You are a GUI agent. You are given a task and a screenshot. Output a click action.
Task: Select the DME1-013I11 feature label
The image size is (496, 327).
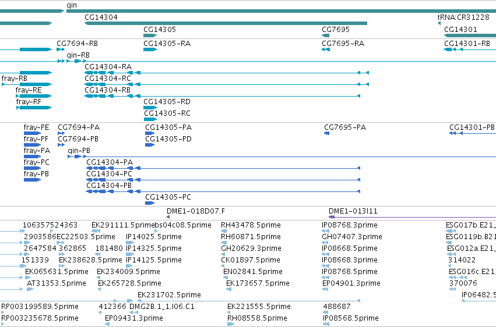(353, 211)
